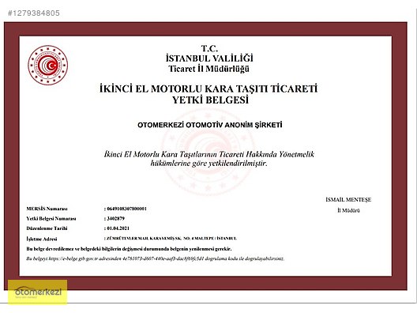Click the T.C. heading text
Viewport: 417px width, 313px height.
[x=209, y=48]
